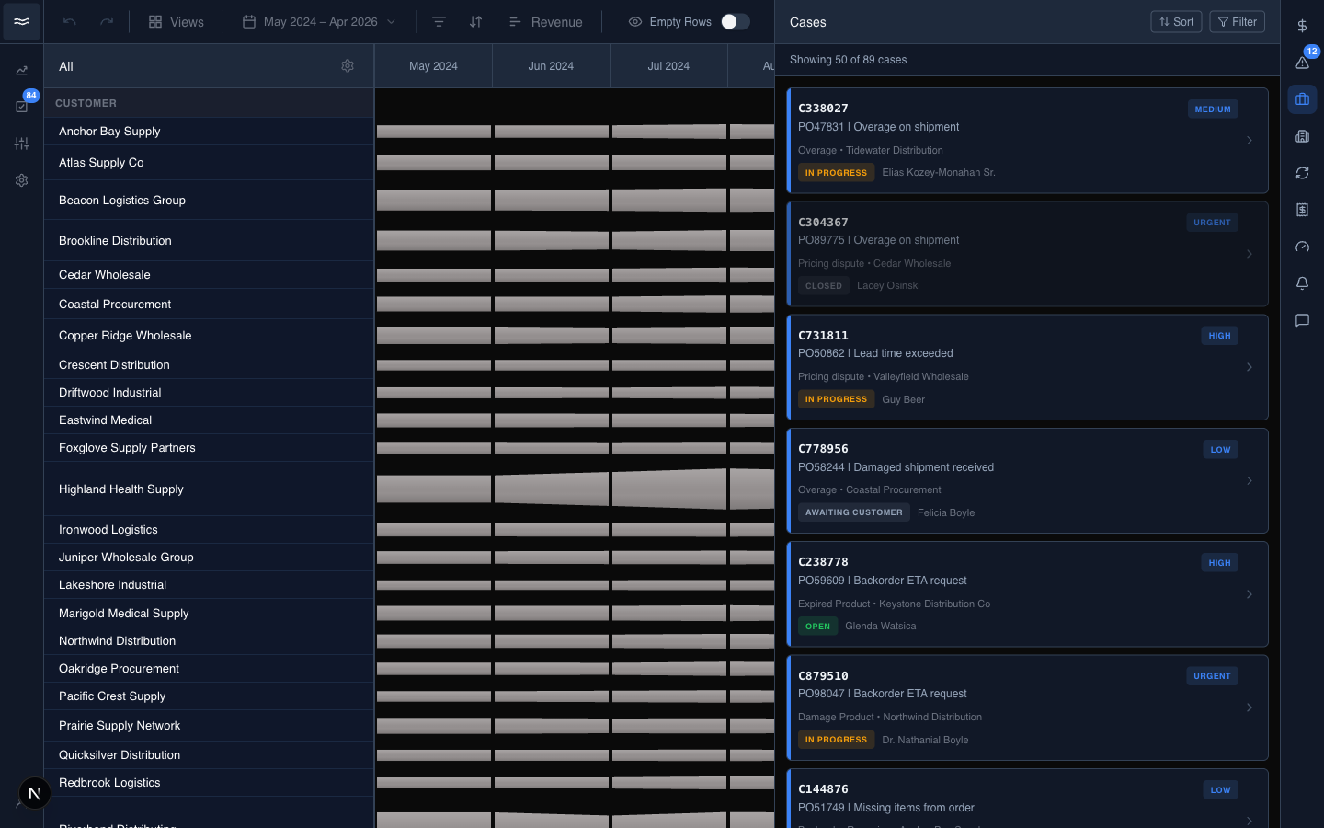Click the refresh sync icon in right sidebar
The image size is (1324, 828).
pos(1302,173)
